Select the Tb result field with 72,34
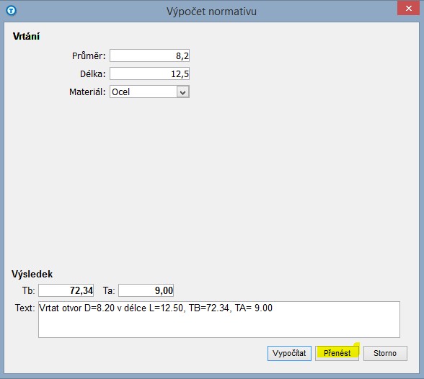The width and height of the screenshot is (424, 379). click(x=66, y=290)
